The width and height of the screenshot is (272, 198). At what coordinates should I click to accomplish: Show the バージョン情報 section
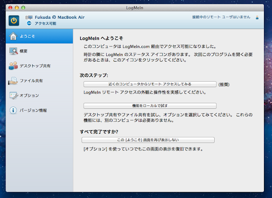[x=40, y=110]
